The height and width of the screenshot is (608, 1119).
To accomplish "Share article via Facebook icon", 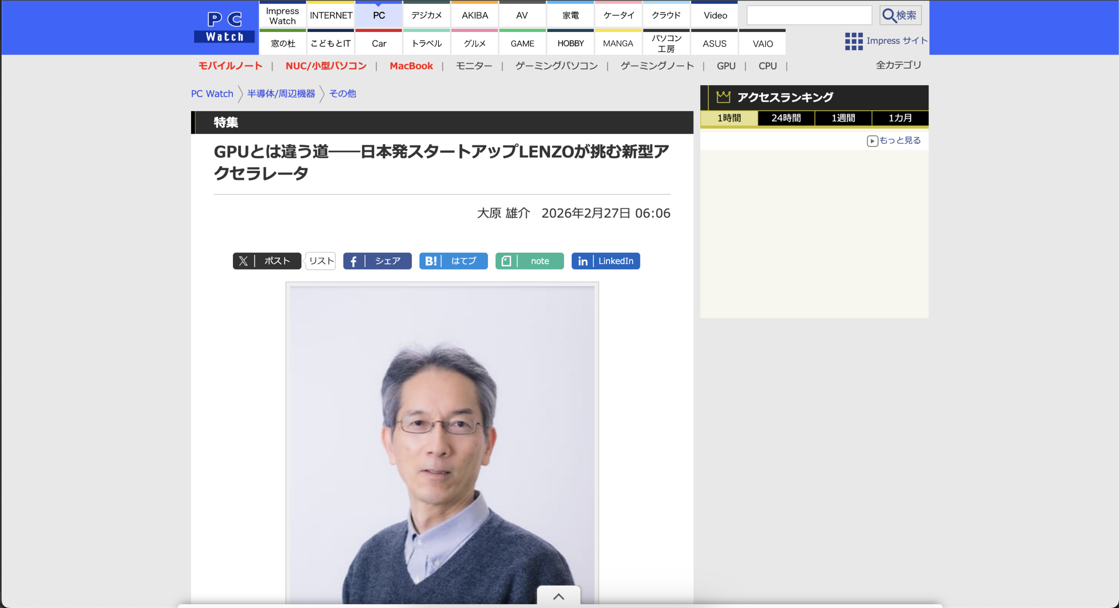I will (354, 261).
